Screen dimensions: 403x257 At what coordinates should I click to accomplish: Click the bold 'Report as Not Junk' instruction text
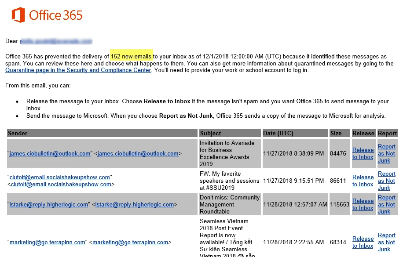click(x=186, y=116)
